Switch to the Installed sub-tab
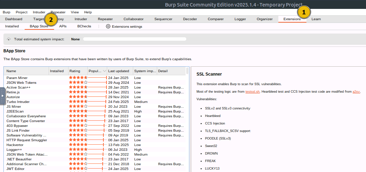The height and width of the screenshot is (172, 366). [x=12, y=26]
